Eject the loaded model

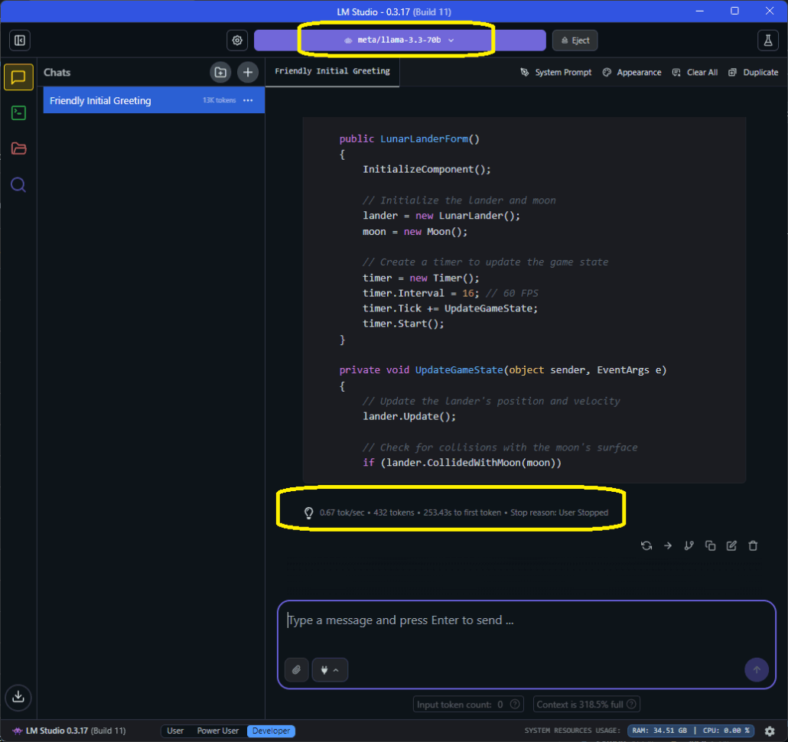coord(575,41)
